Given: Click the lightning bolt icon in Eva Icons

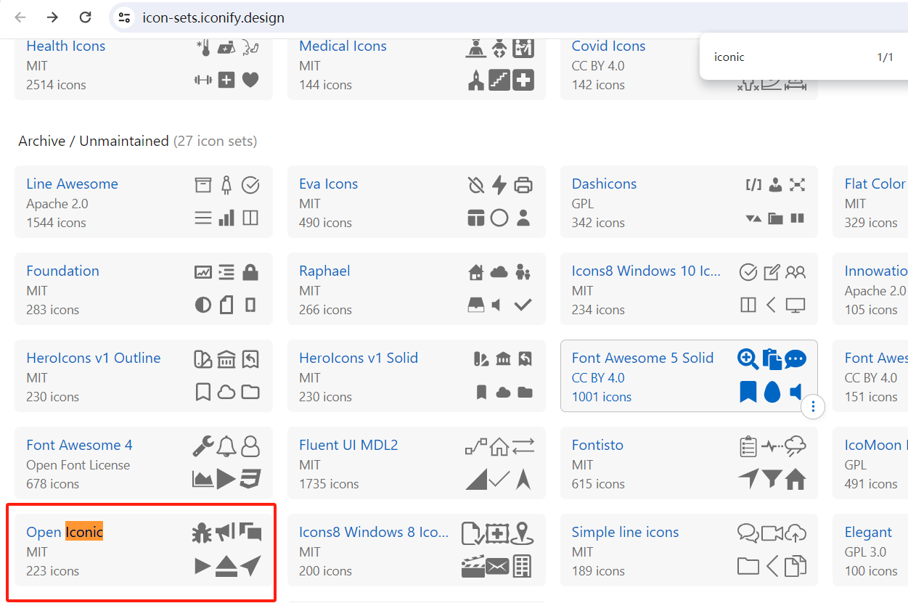Looking at the screenshot, I should pyautogui.click(x=499, y=184).
